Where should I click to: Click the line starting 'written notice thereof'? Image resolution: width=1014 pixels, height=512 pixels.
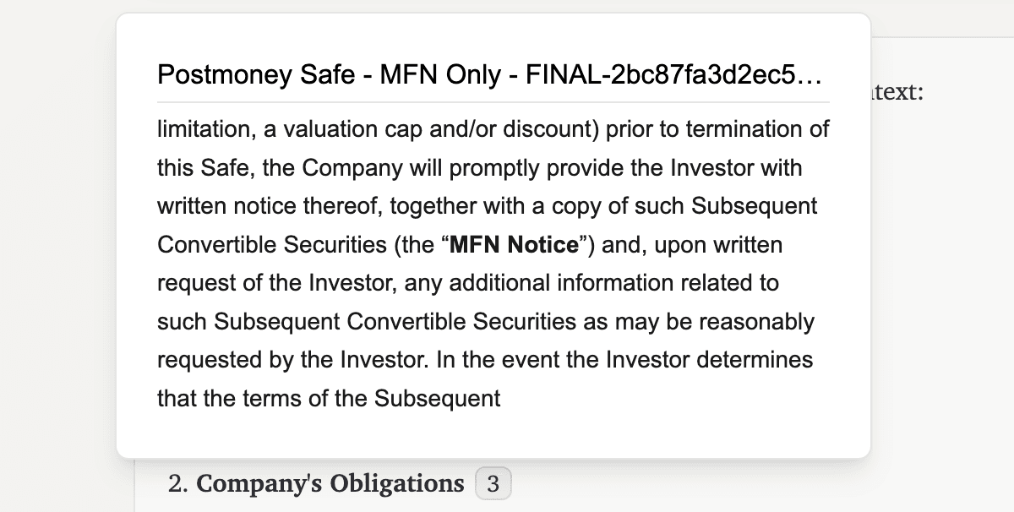[x=487, y=206]
